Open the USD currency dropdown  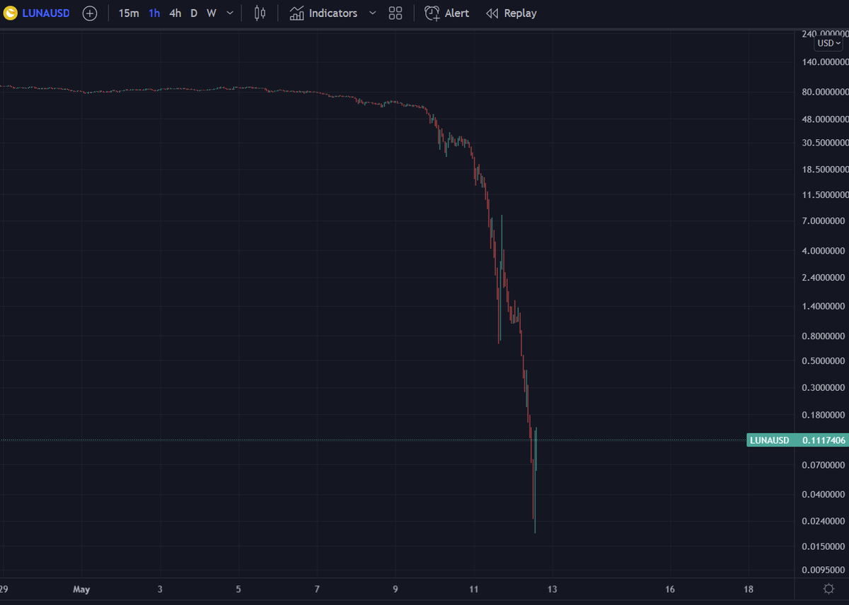(829, 43)
